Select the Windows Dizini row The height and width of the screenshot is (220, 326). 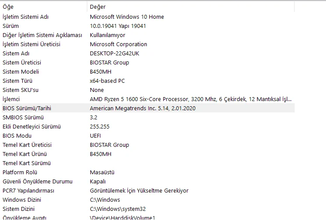click(21, 200)
